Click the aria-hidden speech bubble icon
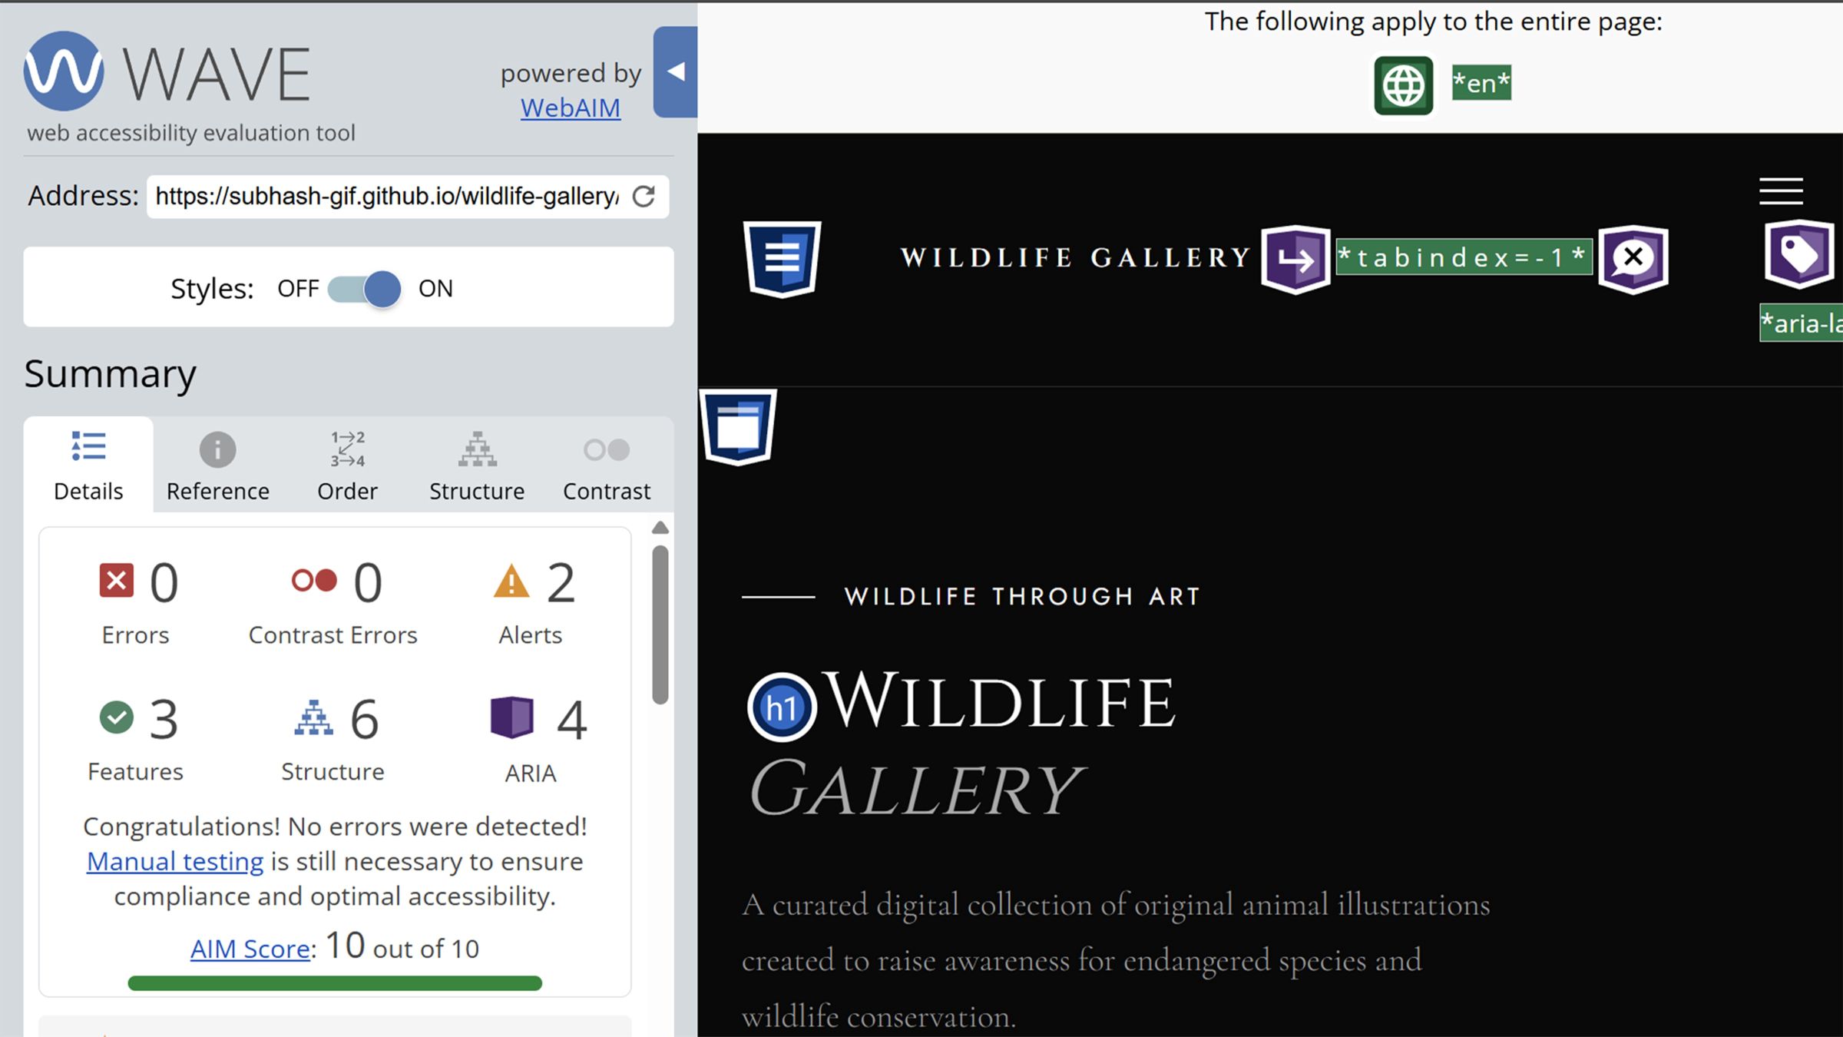 tap(1633, 258)
